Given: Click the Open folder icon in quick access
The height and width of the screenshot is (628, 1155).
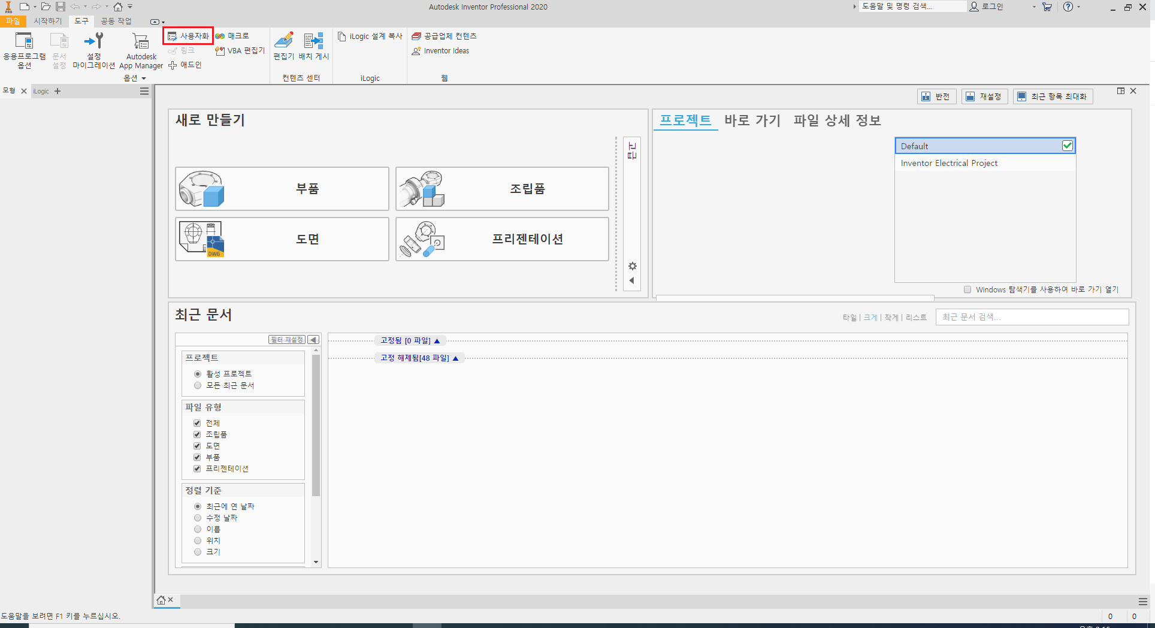Looking at the screenshot, I should click(x=46, y=7).
